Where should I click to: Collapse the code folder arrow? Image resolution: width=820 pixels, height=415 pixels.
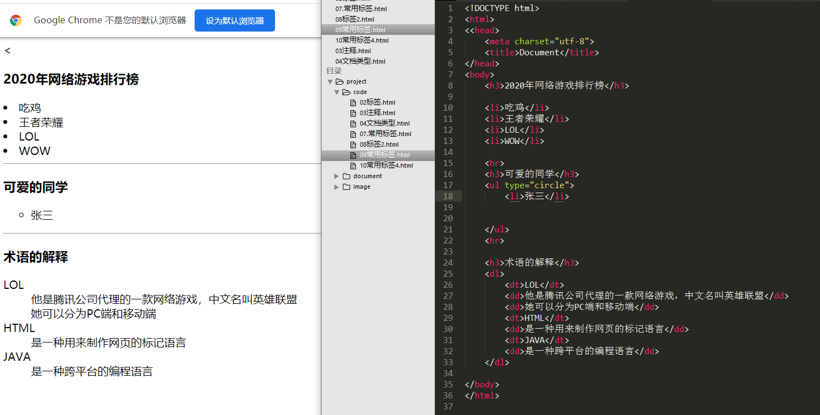337,92
